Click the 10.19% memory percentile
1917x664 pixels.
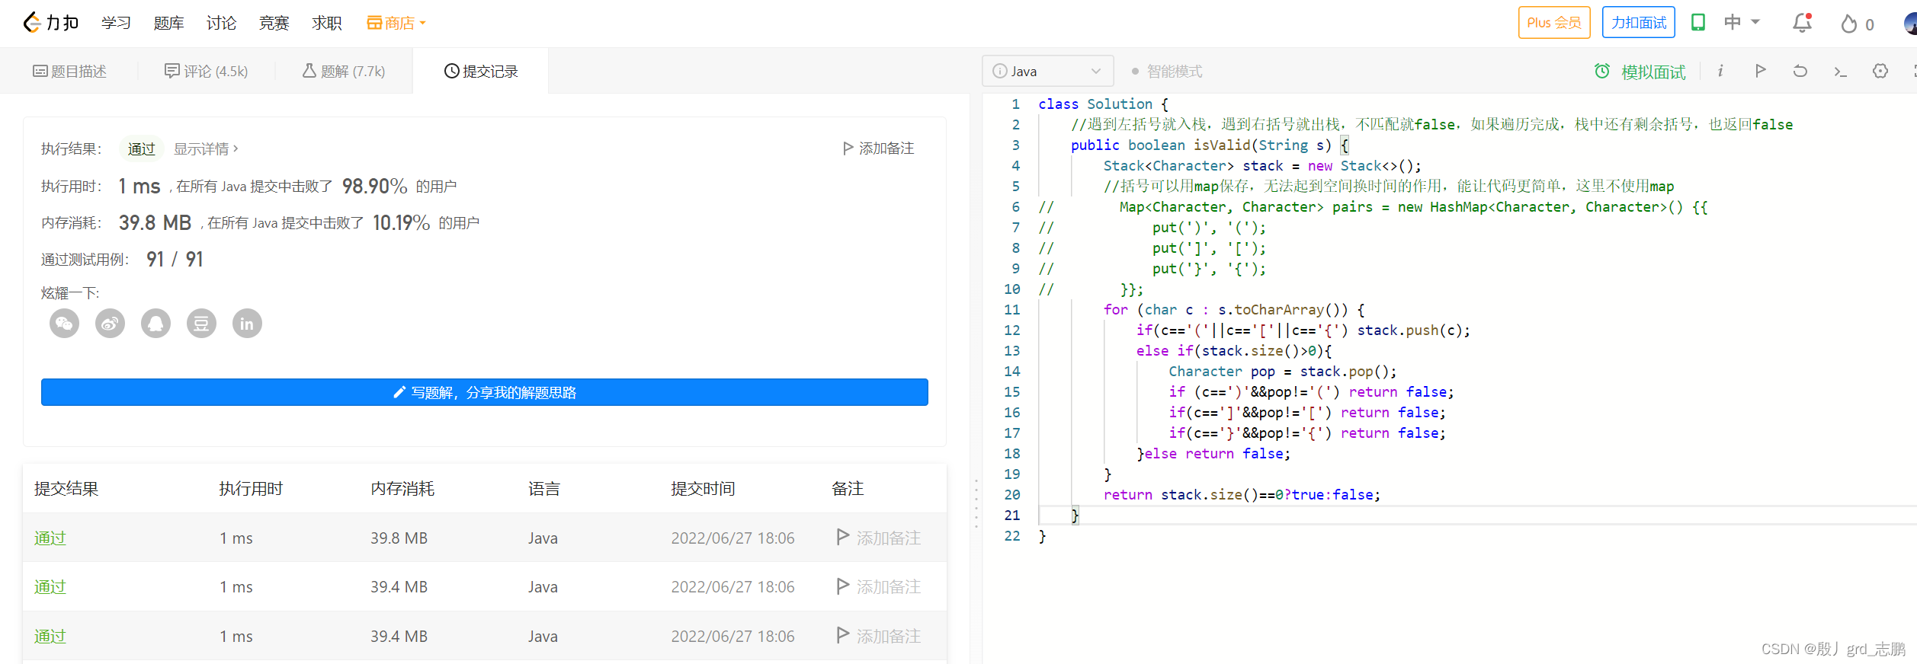click(401, 222)
